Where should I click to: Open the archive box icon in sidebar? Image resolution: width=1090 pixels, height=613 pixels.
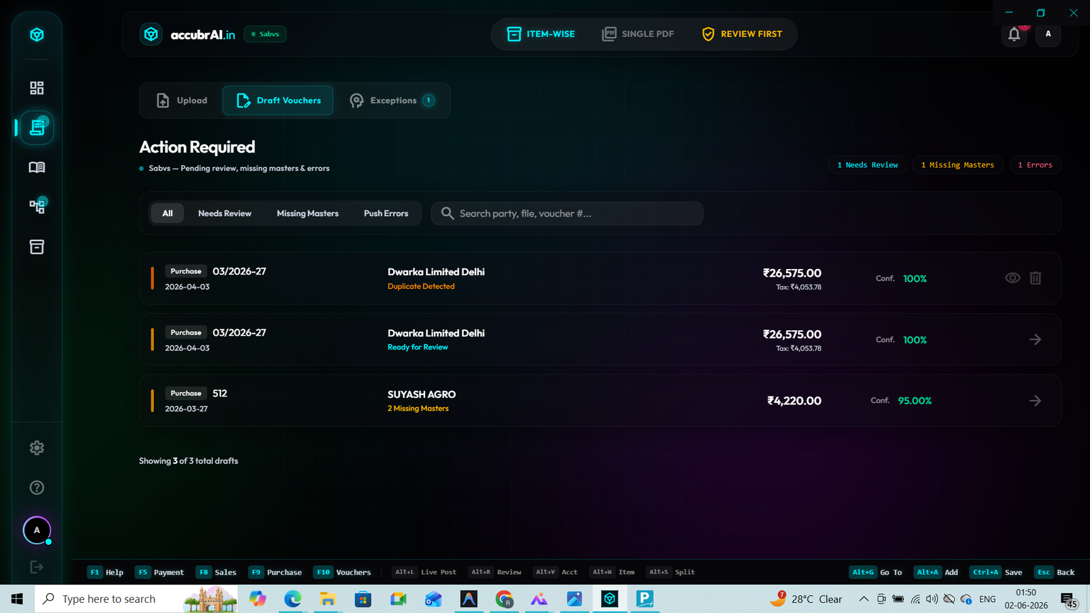coord(37,247)
